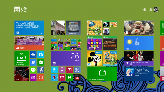Viewport: 164px width, 92px height.
Task: Open the Sports basketball news tile
Action: pyautogui.click(x=139, y=59)
